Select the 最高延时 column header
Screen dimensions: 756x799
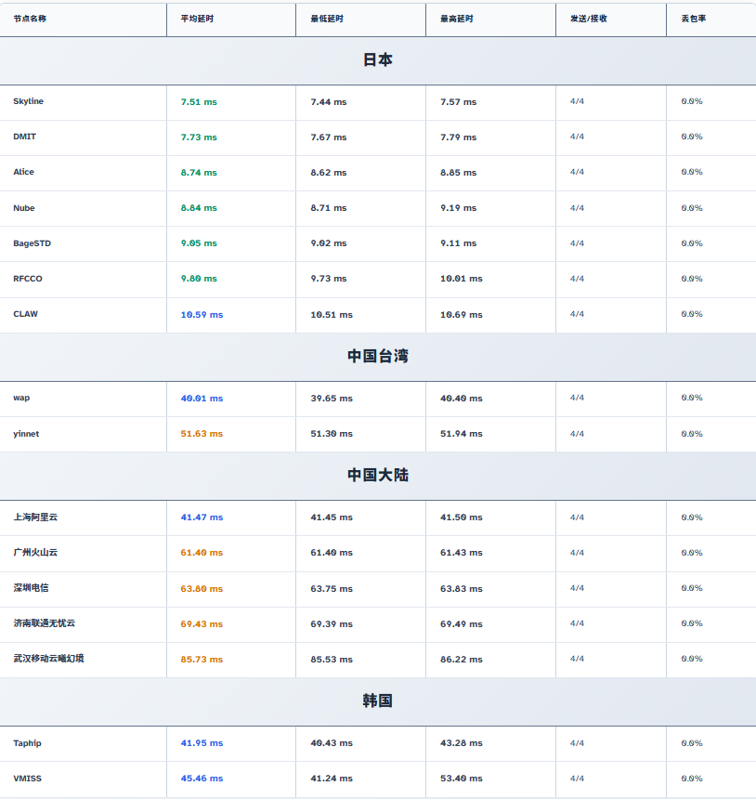(457, 19)
